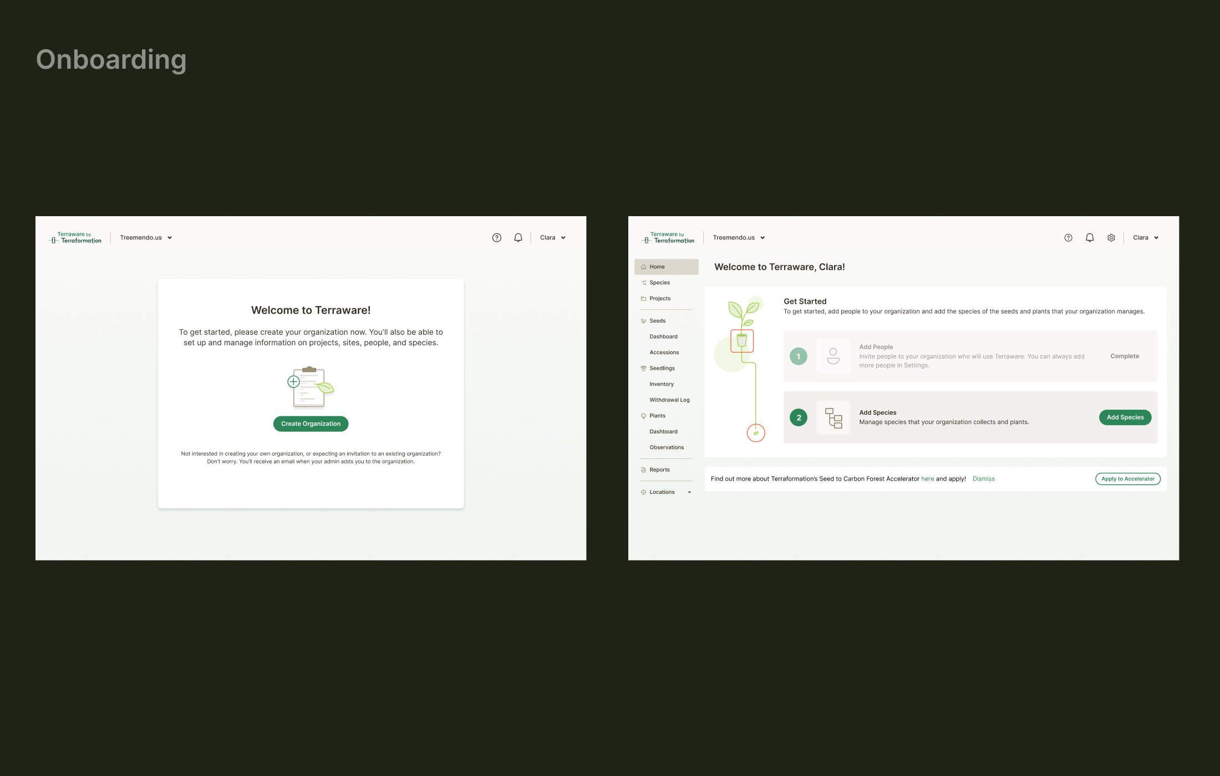Open the Seeds Accessions page
The width and height of the screenshot is (1220, 776).
coord(664,352)
